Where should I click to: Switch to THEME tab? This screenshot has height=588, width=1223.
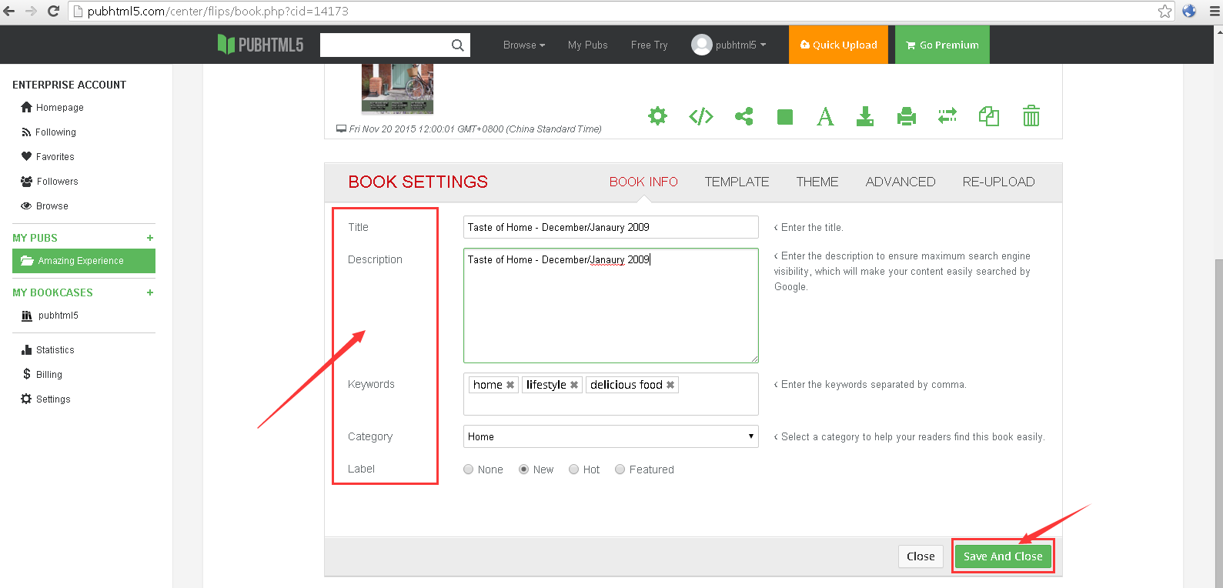tap(817, 182)
